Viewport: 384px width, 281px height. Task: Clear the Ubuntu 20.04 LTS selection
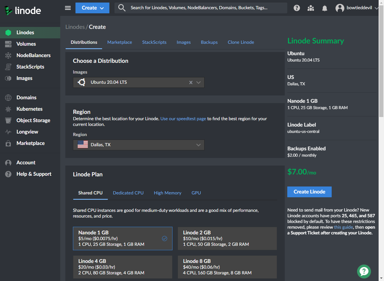(x=191, y=82)
